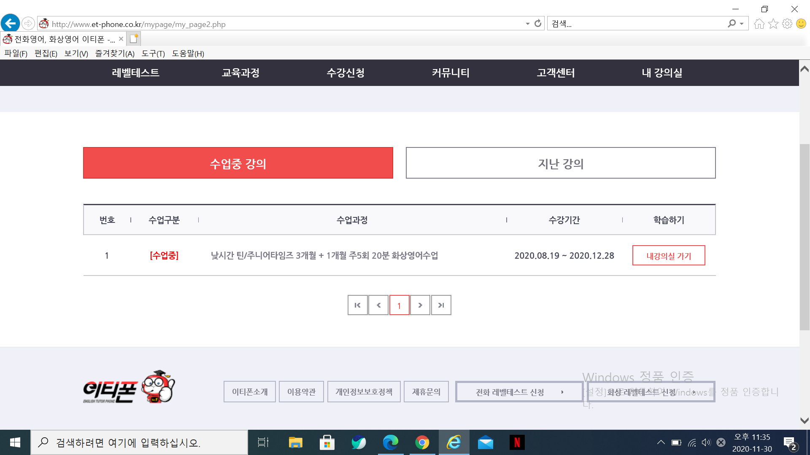This screenshot has width=810, height=455.
Task: Open Netflix from the taskbar
Action: [x=517, y=442]
